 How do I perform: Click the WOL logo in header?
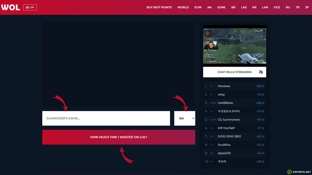11,7
